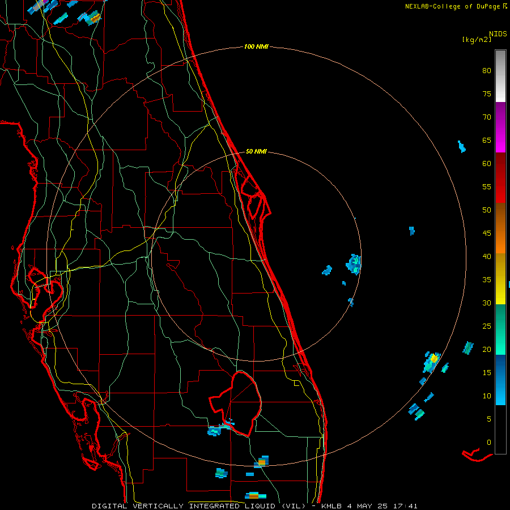Click the NIDS label above the scale
Image resolution: width=510 pixels, height=510 pixels.
coord(498,33)
